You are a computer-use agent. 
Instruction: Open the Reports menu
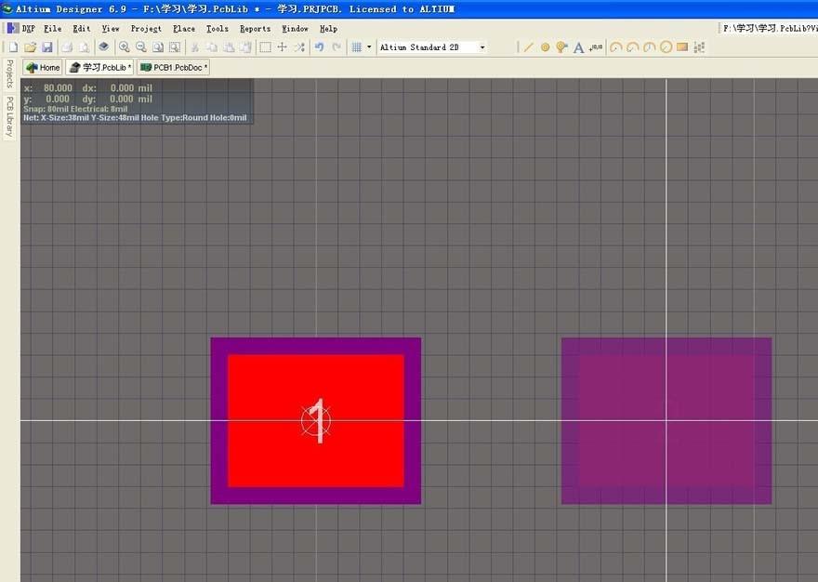[x=255, y=28]
